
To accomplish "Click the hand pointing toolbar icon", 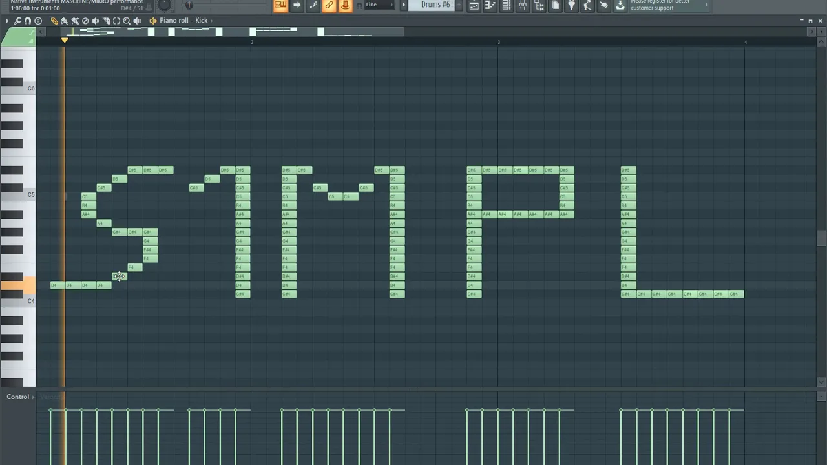I will (603, 5).
